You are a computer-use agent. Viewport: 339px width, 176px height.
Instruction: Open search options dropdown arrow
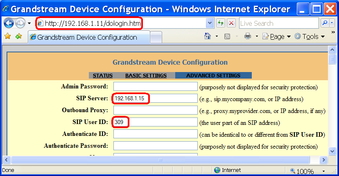coord(332,23)
